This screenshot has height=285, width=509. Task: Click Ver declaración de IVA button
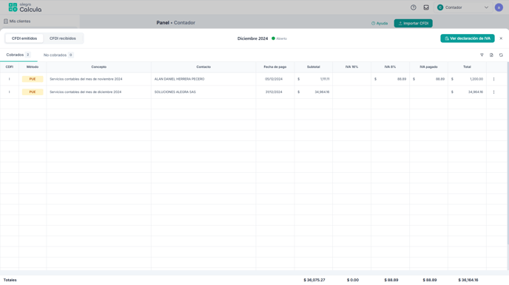(x=468, y=38)
